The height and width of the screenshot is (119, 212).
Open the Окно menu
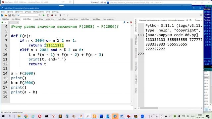coord(48,12)
